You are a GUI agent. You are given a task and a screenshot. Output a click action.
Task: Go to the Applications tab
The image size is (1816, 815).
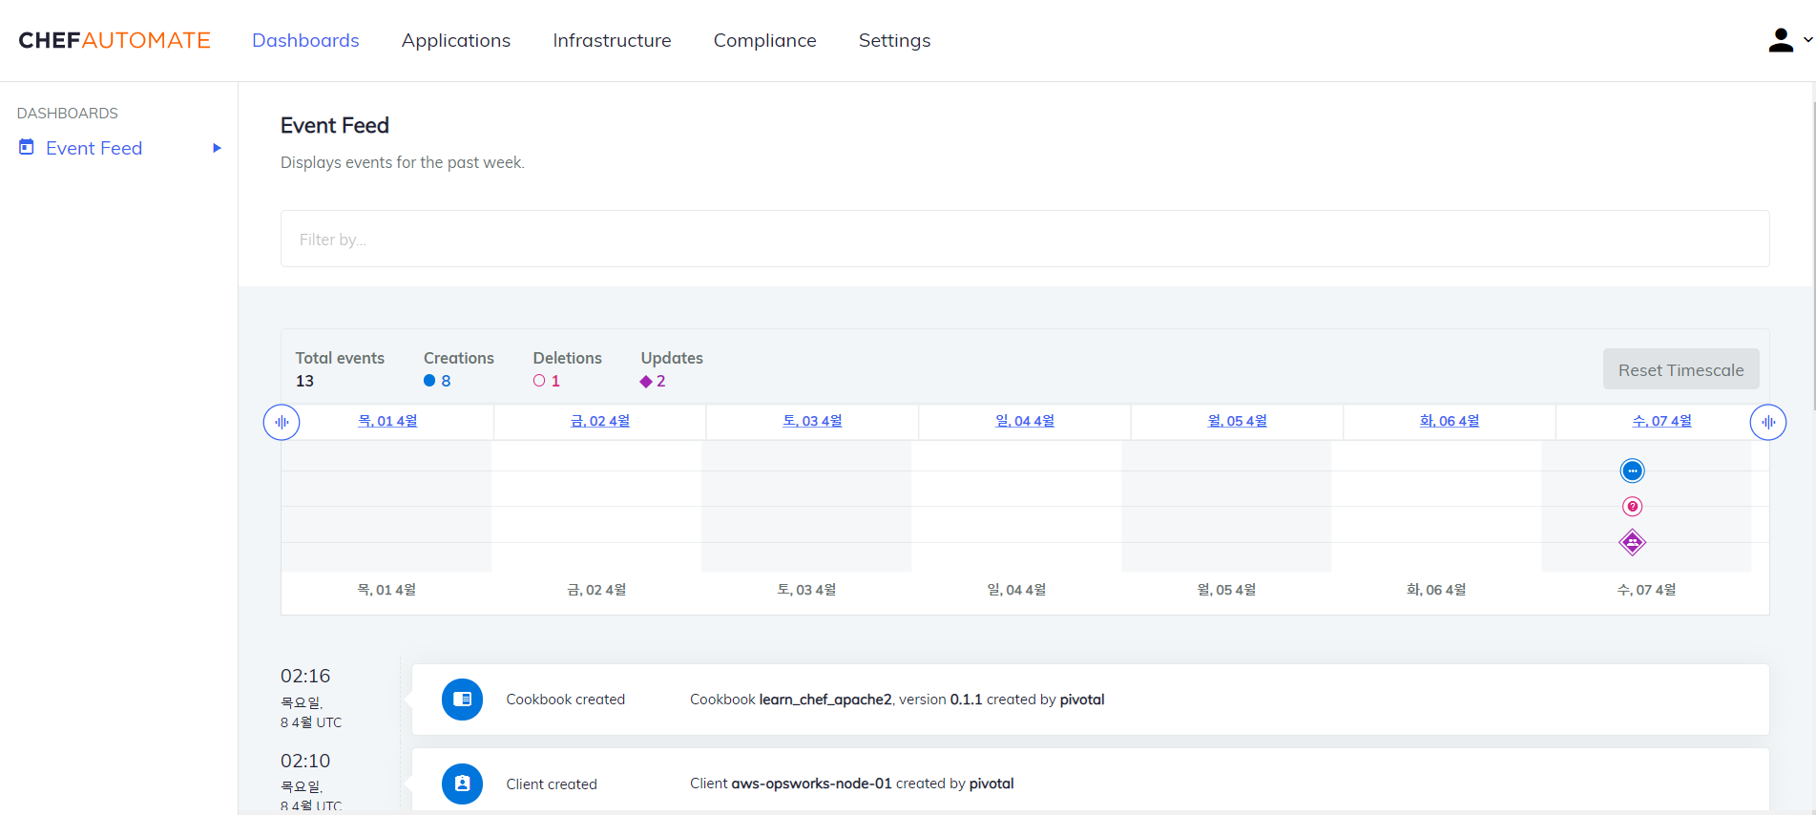(456, 40)
